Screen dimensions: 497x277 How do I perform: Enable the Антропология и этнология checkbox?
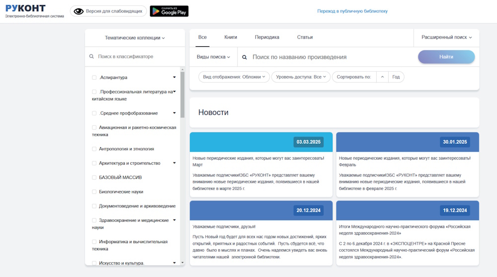click(x=94, y=149)
